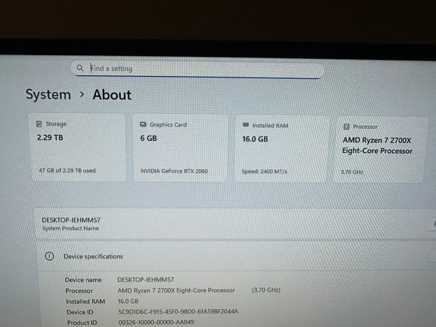Click 'AMD Ryzen 7 2700X' in Processor card
This screenshot has height=327, width=436.
point(377,140)
